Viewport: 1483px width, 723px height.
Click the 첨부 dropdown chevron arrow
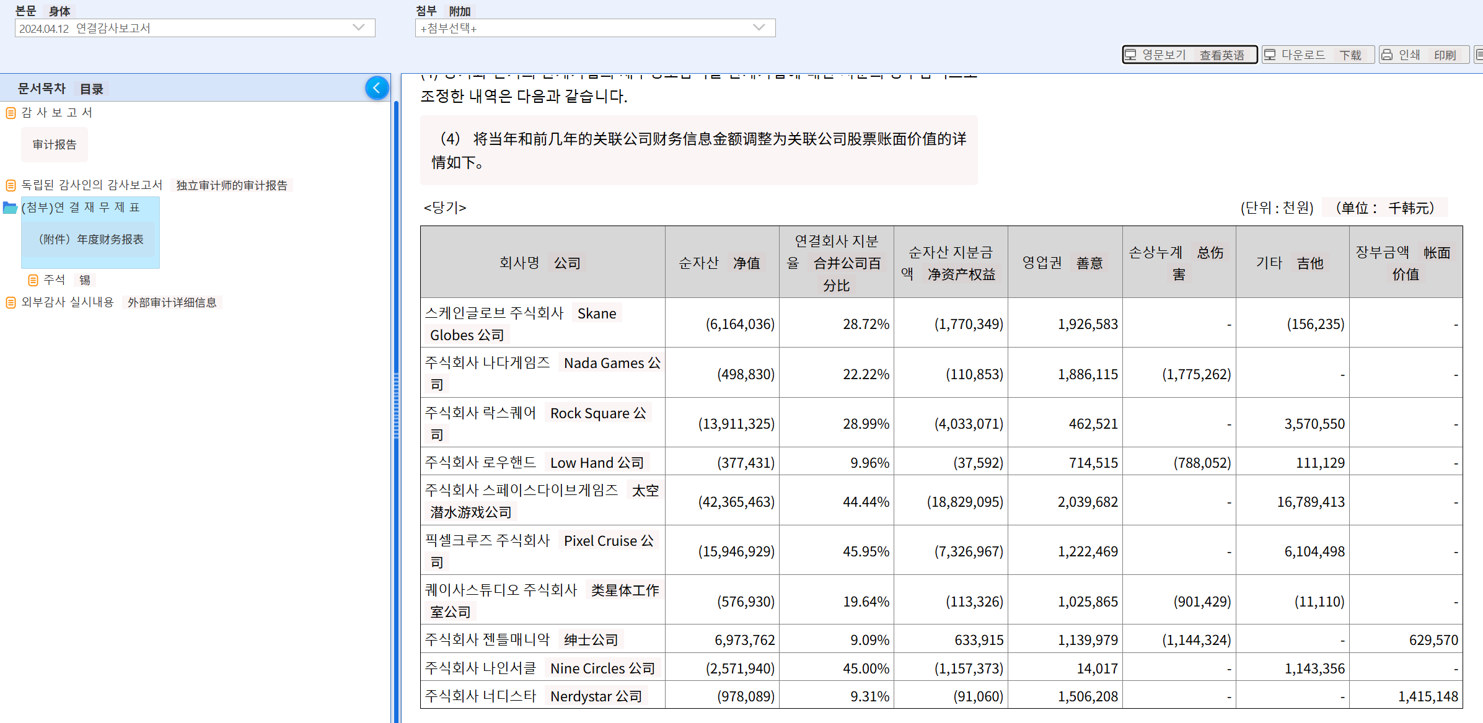pos(759,27)
